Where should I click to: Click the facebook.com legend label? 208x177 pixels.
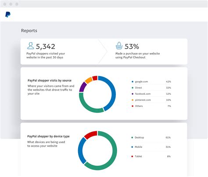tap(143, 94)
